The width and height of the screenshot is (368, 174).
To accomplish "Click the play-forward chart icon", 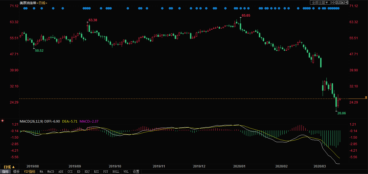I will tap(342, 2).
